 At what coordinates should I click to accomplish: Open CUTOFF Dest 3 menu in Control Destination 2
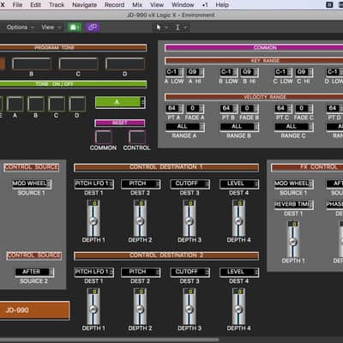190,272
